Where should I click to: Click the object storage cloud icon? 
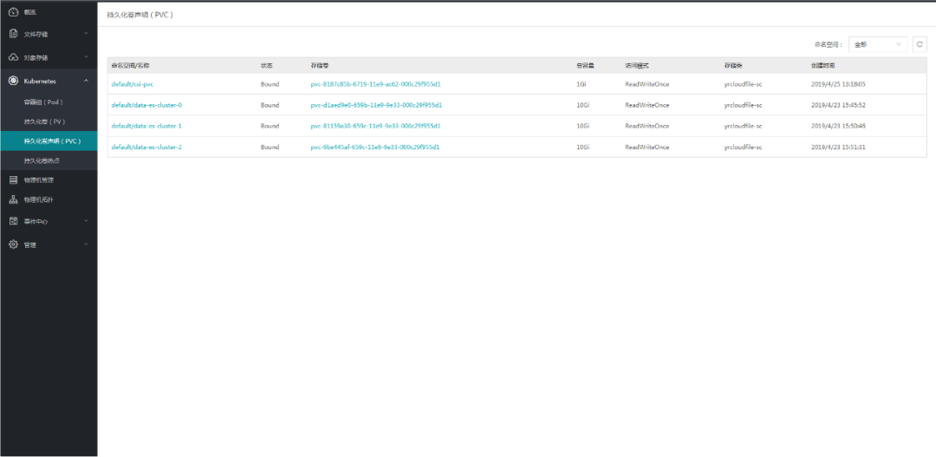pyautogui.click(x=13, y=57)
